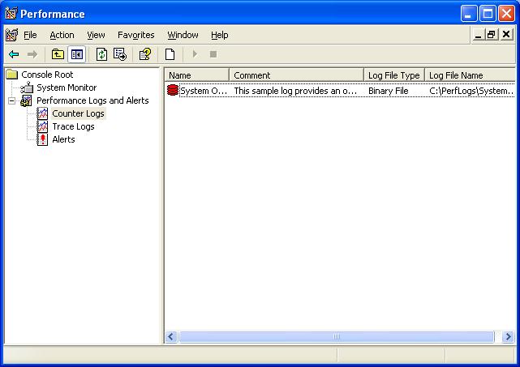Screen dimensions: 520x367
Task: Select the System Overview log icon
Action: 172,91
